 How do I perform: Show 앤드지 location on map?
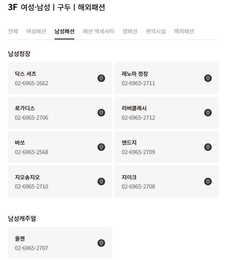208,147
